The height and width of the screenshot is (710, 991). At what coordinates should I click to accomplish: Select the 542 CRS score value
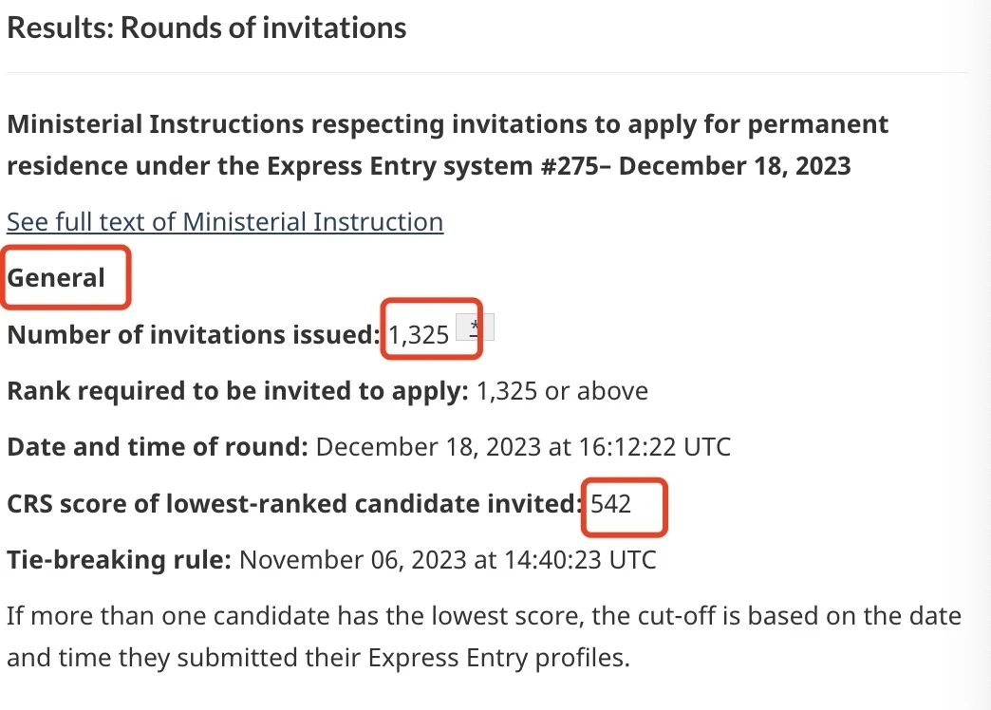610,504
